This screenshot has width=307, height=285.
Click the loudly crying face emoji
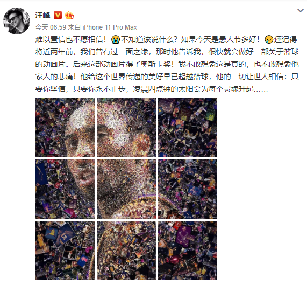tap(115, 39)
